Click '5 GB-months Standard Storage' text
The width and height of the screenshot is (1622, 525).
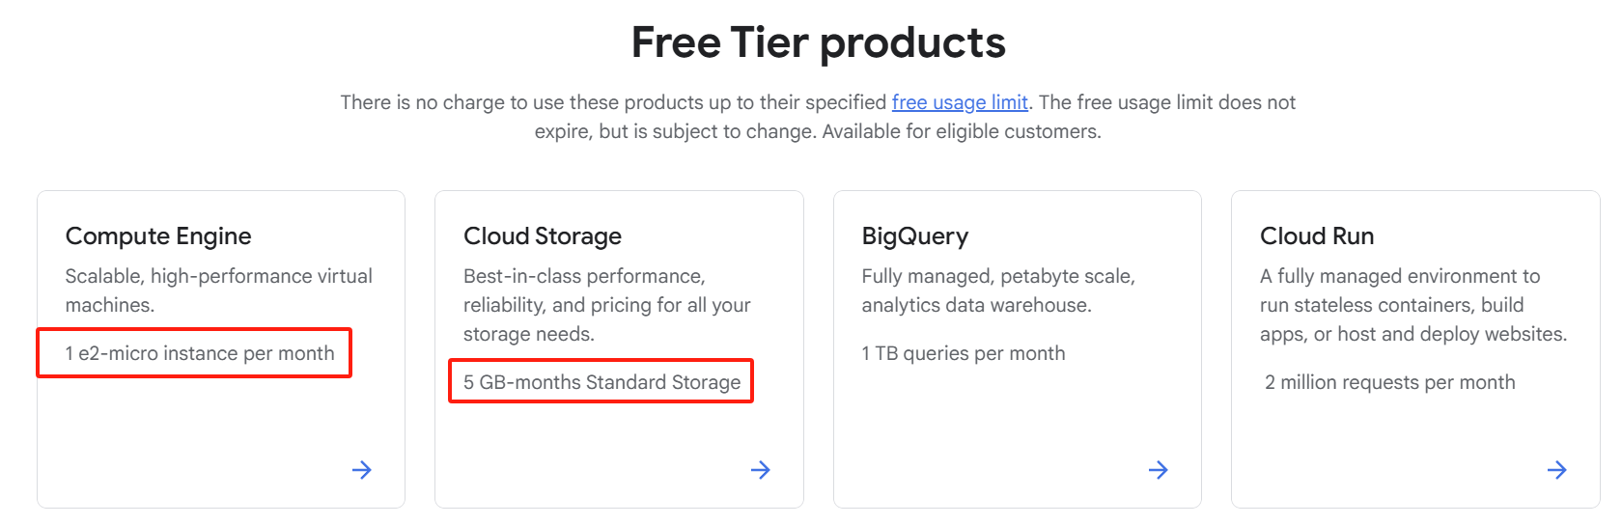click(602, 382)
